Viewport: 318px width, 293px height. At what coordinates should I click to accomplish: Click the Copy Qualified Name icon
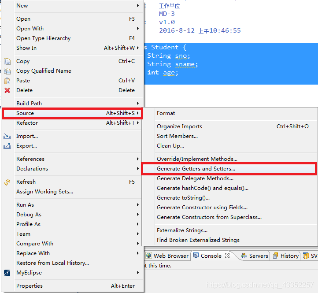7,71
